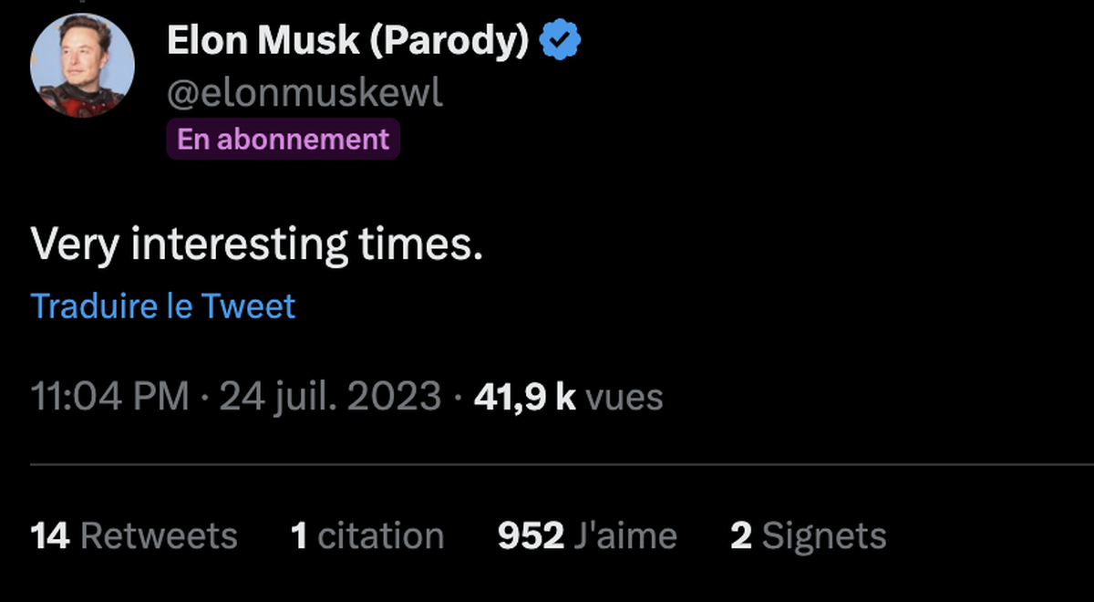The width and height of the screenshot is (1094, 602).
Task: Click the Retweets label text
Action: pyautogui.click(x=159, y=535)
